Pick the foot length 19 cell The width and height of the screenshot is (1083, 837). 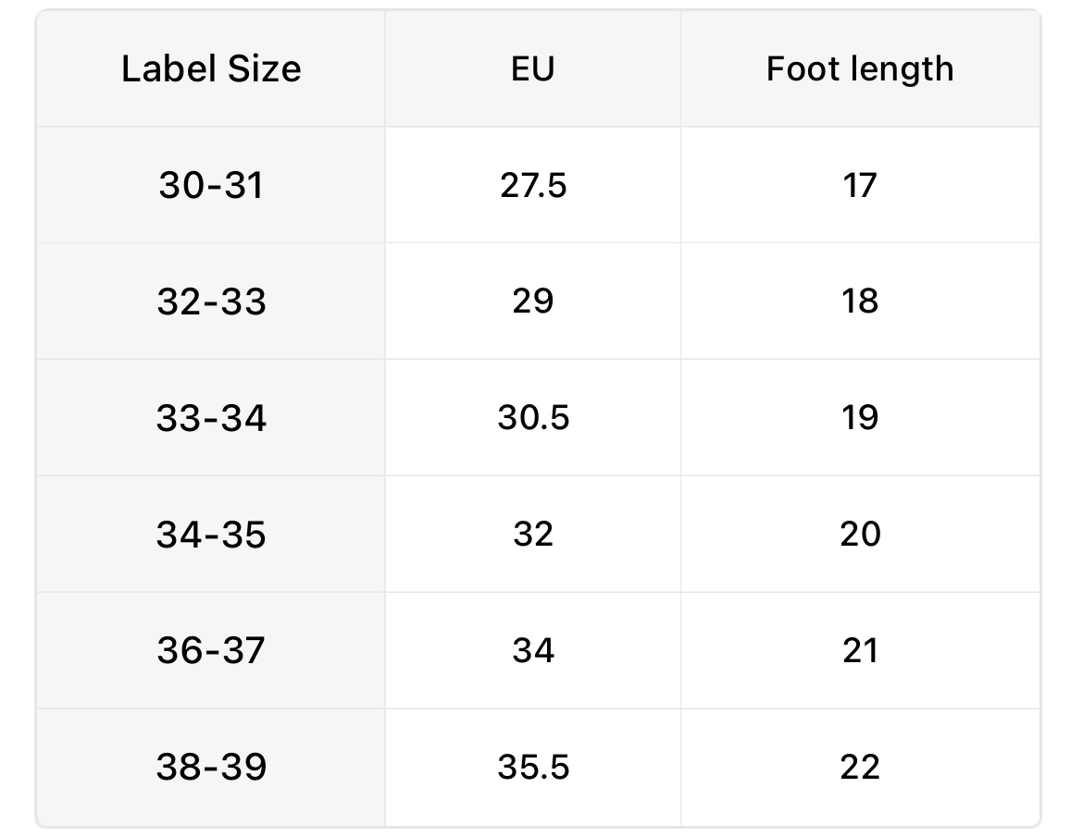(859, 418)
